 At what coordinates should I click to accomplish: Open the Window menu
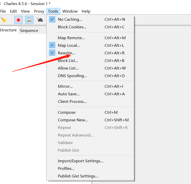coord(70,11)
